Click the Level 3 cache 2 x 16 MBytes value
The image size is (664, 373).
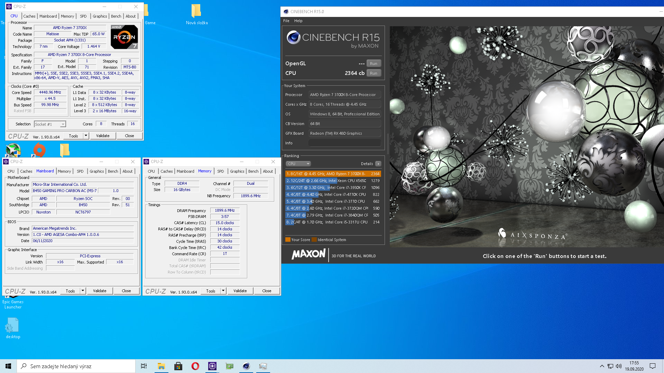[x=105, y=111]
